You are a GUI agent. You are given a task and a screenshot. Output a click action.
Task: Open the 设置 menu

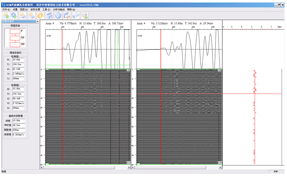(x=15, y=10)
